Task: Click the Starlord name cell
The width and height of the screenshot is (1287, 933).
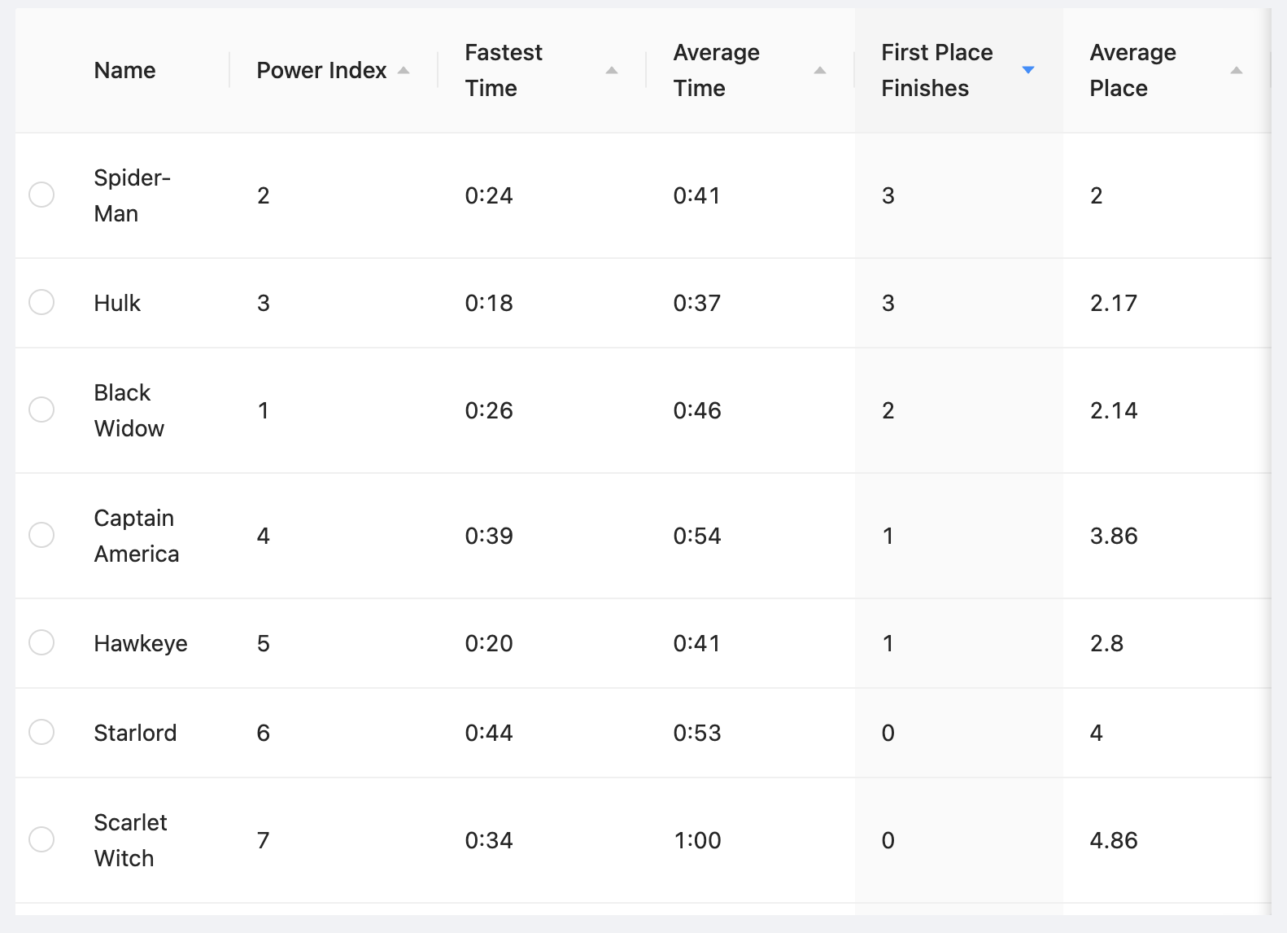Action: click(135, 733)
